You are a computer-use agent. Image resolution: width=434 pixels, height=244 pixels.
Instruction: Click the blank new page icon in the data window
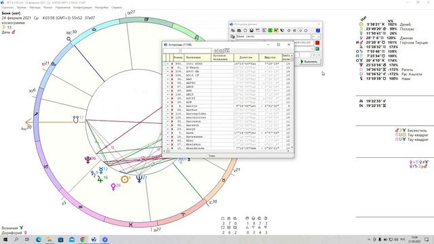[x=245, y=30]
